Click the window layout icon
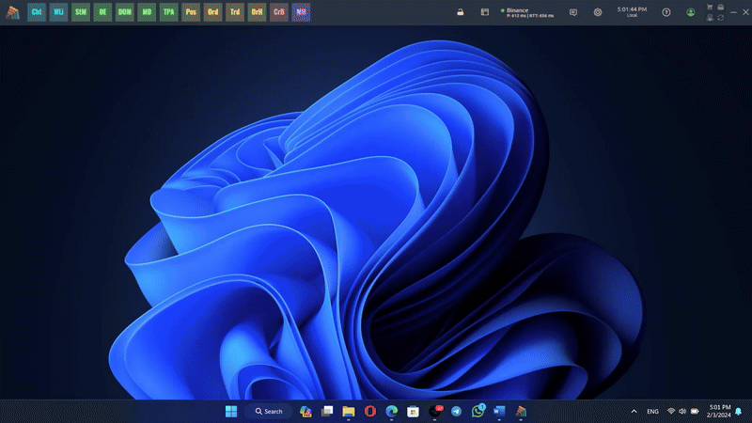This screenshot has width=752, height=423. [485, 12]
